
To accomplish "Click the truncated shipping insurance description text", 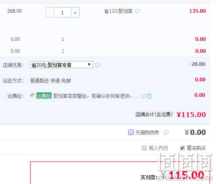I will coord(96,96).
